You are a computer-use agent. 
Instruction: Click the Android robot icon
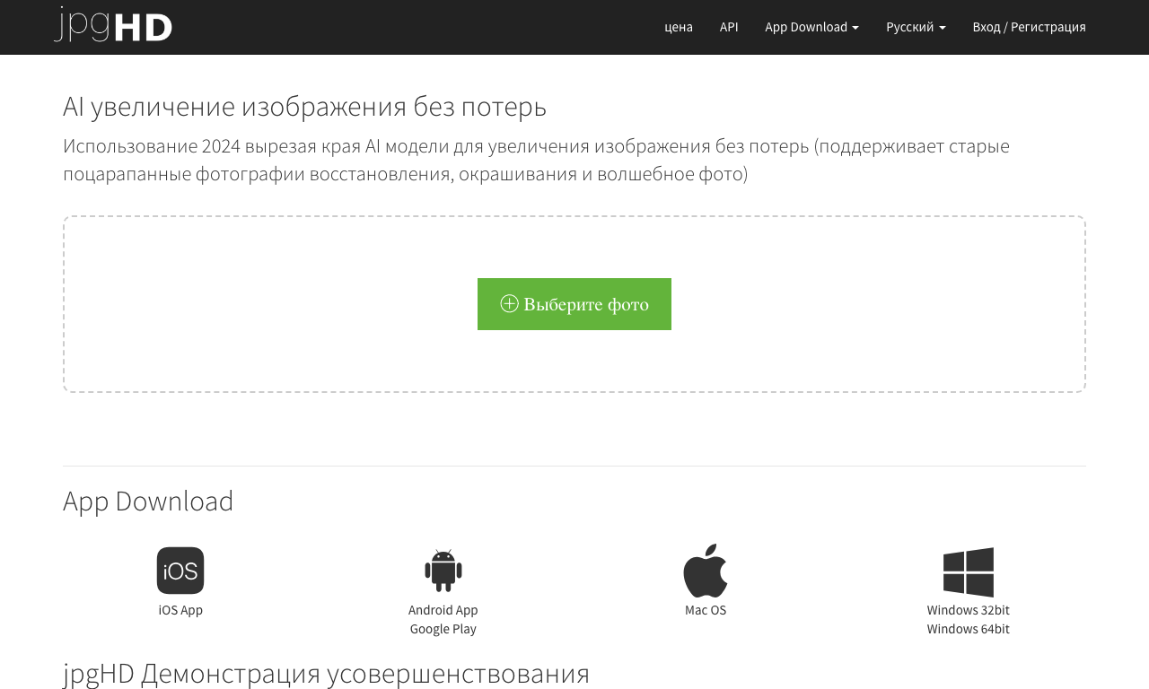click(443, 571)
